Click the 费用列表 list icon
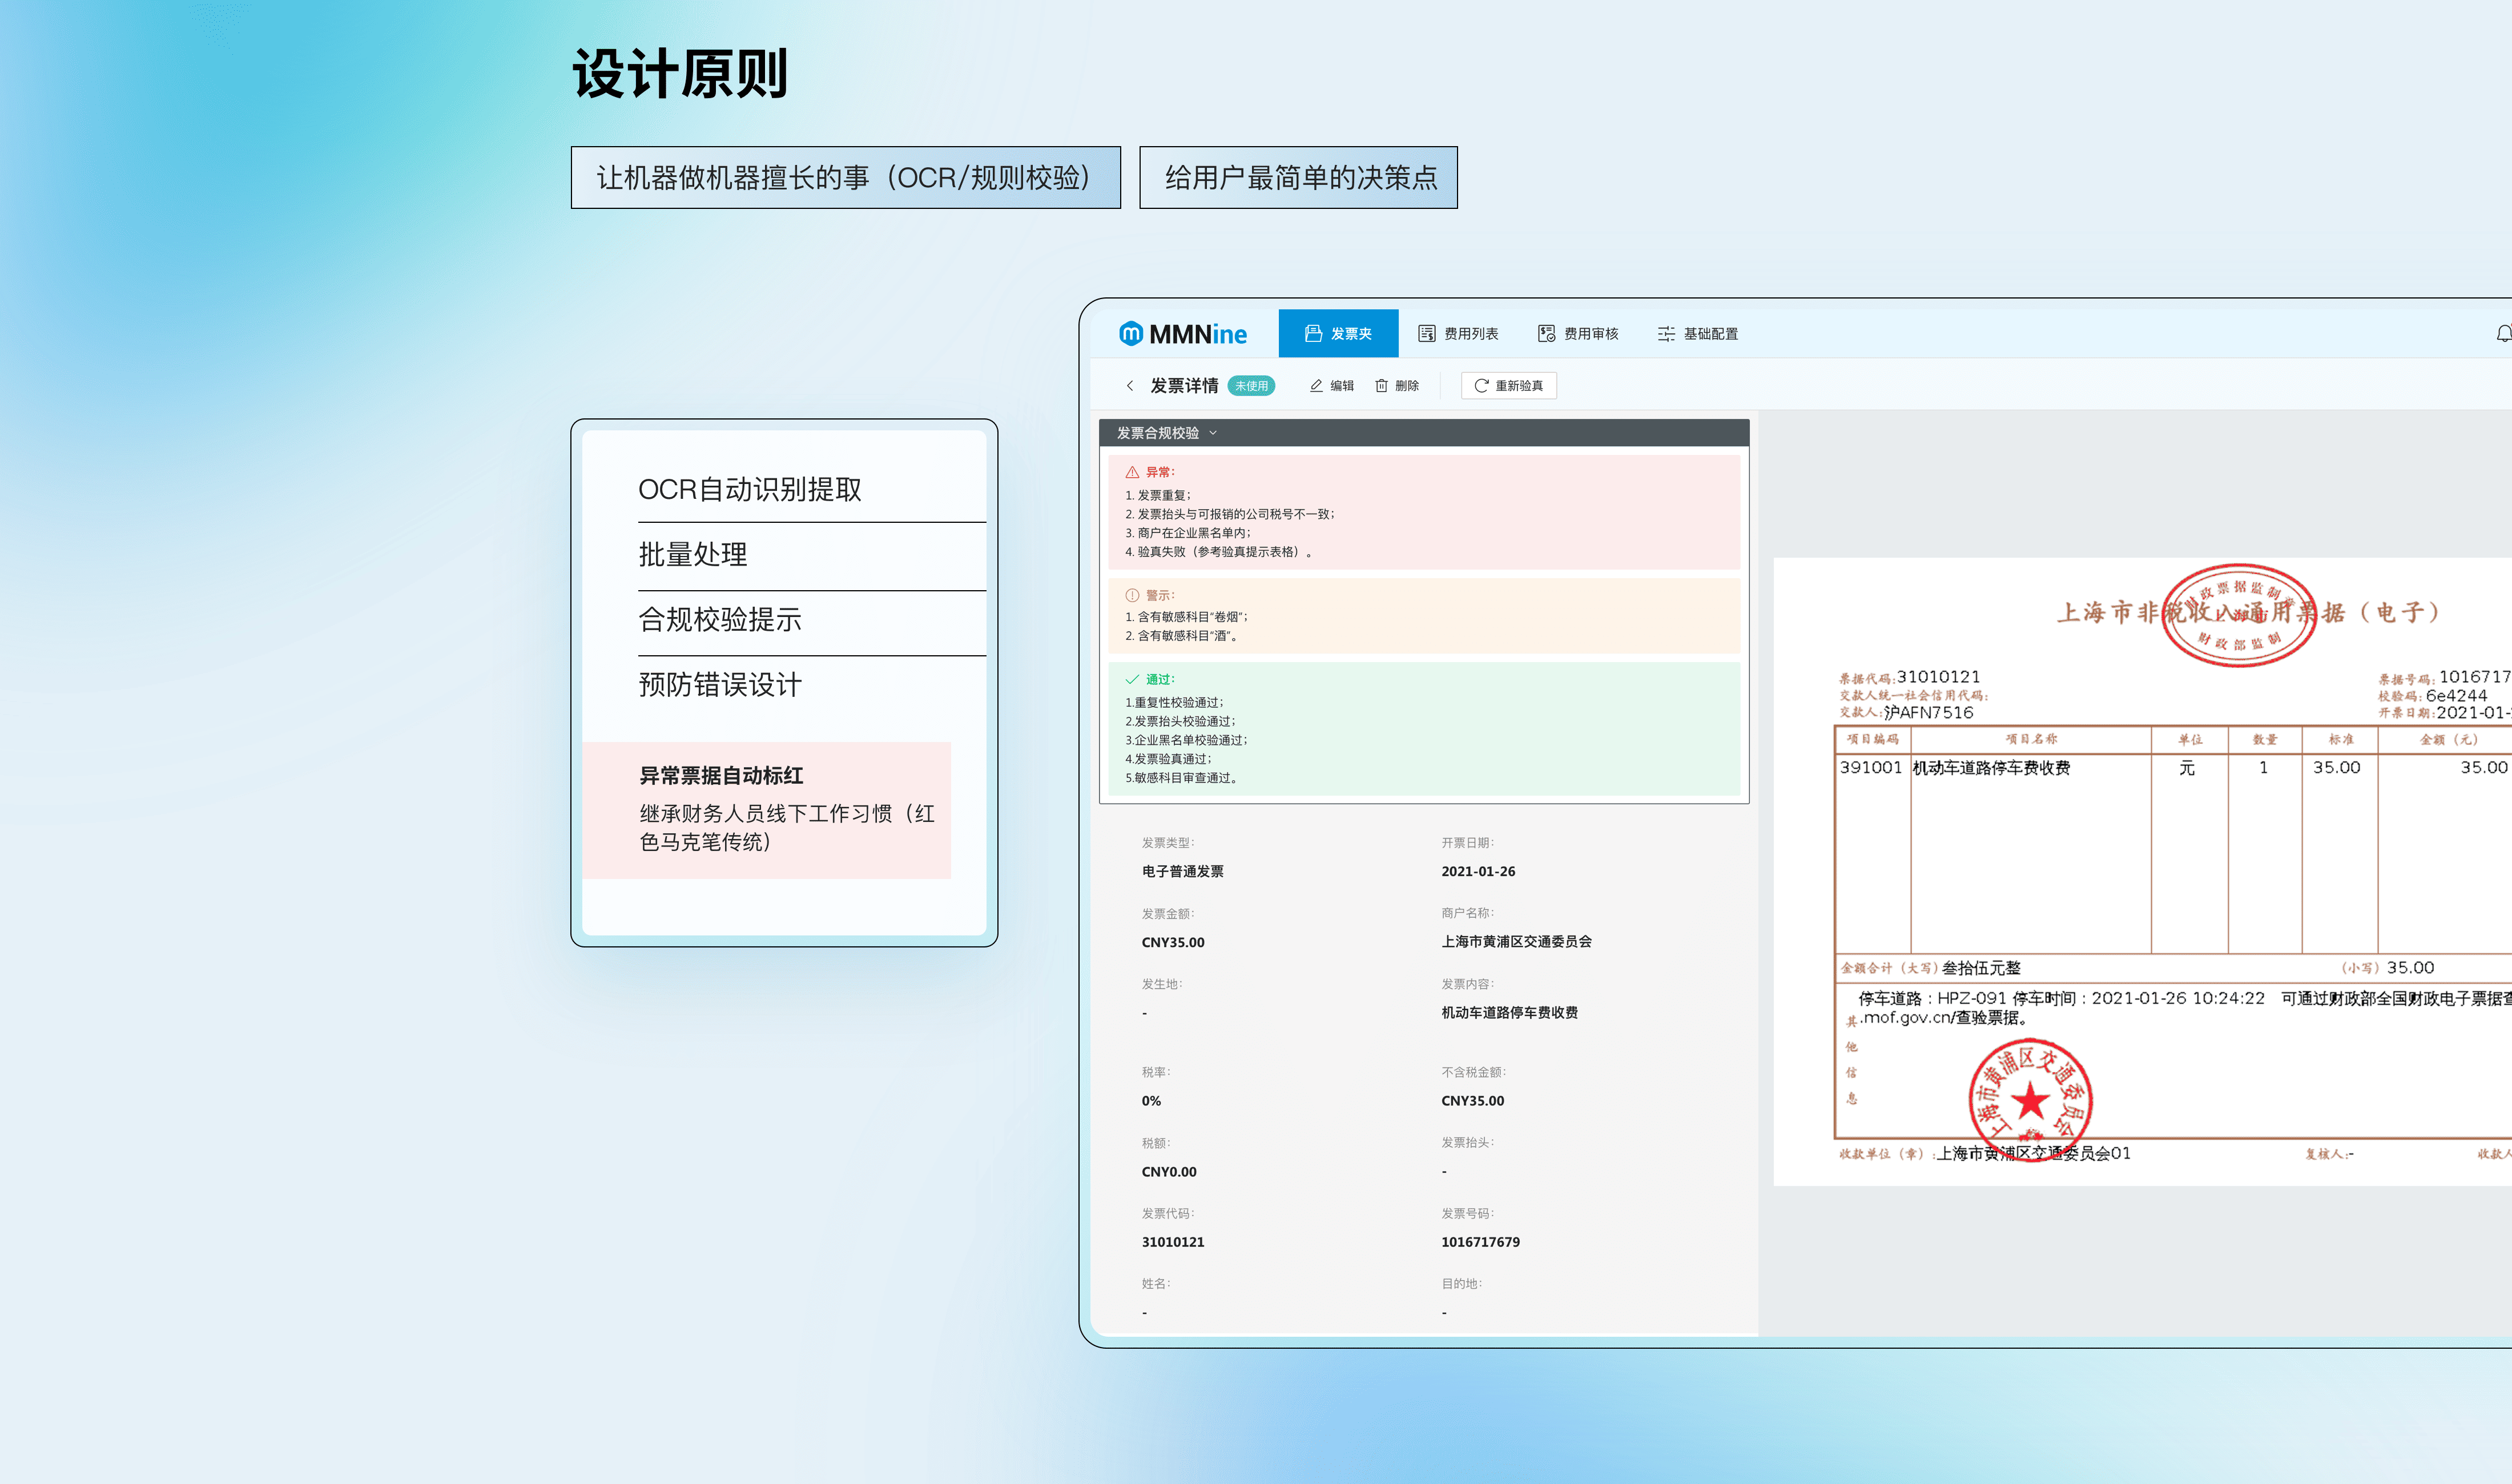2512x1484 pixels. (x=1427, y=334)
